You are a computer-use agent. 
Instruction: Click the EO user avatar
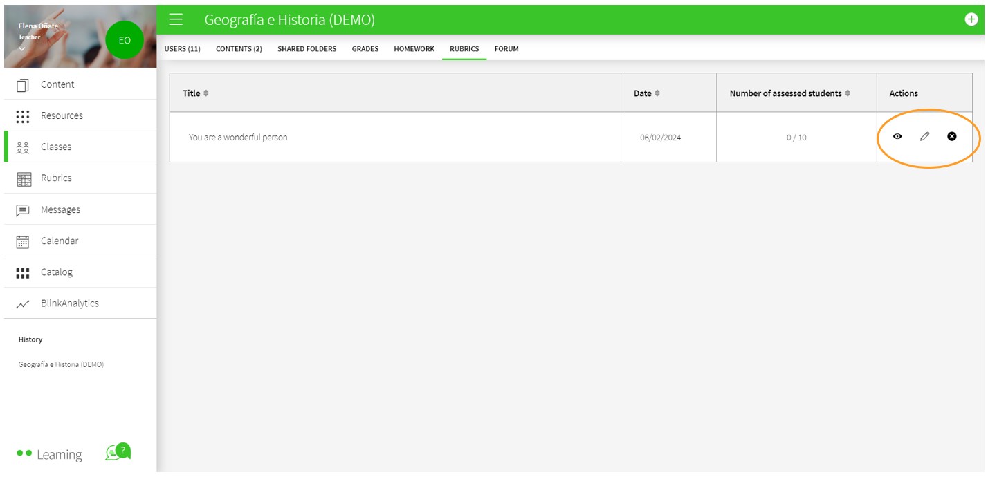125,40
